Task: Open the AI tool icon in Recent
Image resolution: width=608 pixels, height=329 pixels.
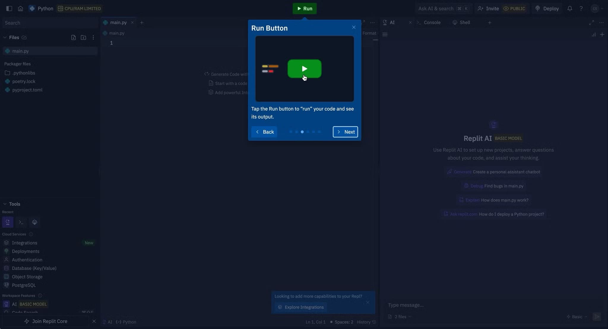Action: point(8,222)
